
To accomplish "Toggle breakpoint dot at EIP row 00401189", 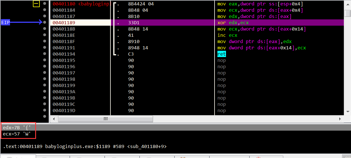I will pos(44,23).
